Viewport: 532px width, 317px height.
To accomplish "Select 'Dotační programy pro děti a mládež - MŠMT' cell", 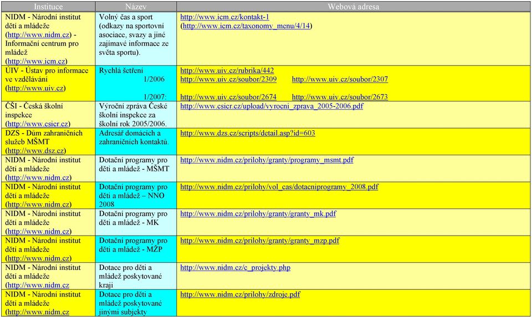I will [136, 168].
